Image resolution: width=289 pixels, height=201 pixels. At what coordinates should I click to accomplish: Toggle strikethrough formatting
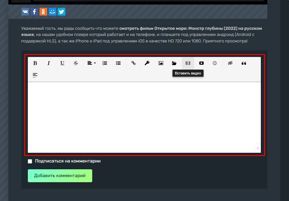click(76, 63)
